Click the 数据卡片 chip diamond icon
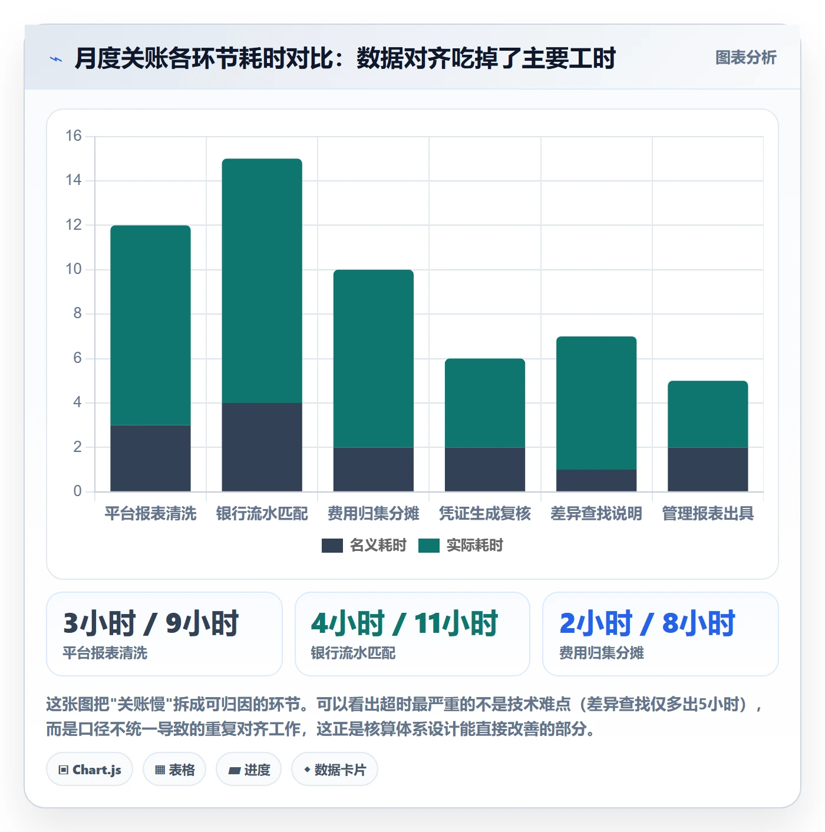 coord(307,770)
